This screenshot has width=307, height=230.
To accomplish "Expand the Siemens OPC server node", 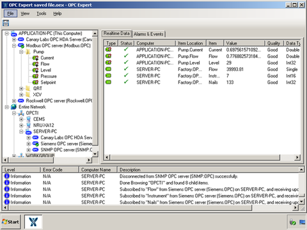I will pos(28,144).
